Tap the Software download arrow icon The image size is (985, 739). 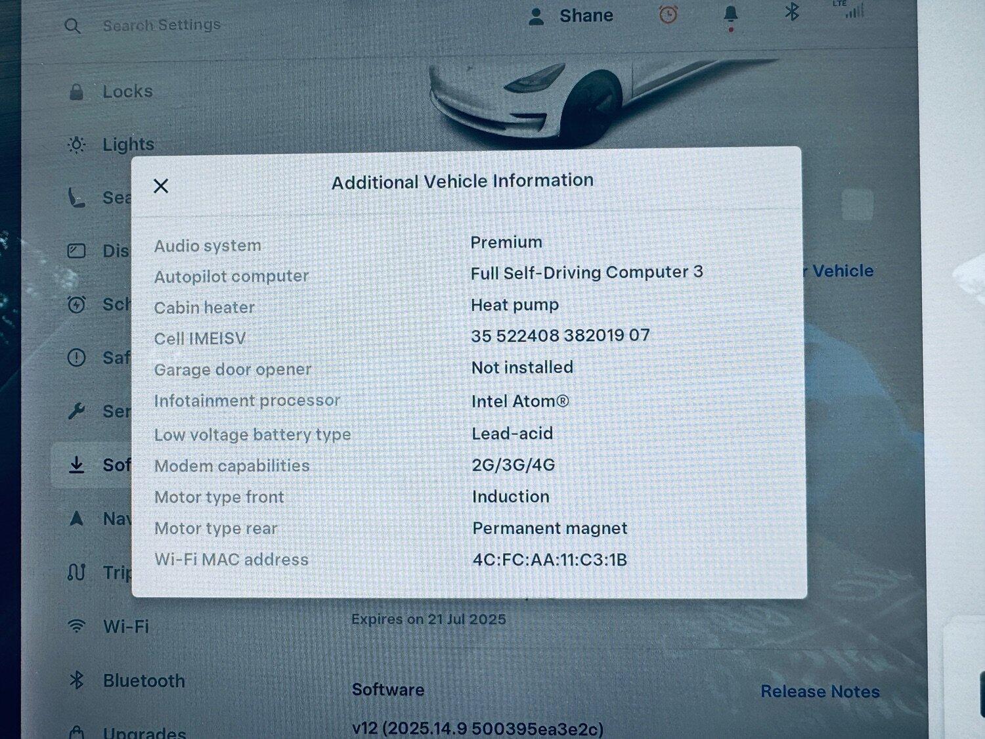pos(77,465)
